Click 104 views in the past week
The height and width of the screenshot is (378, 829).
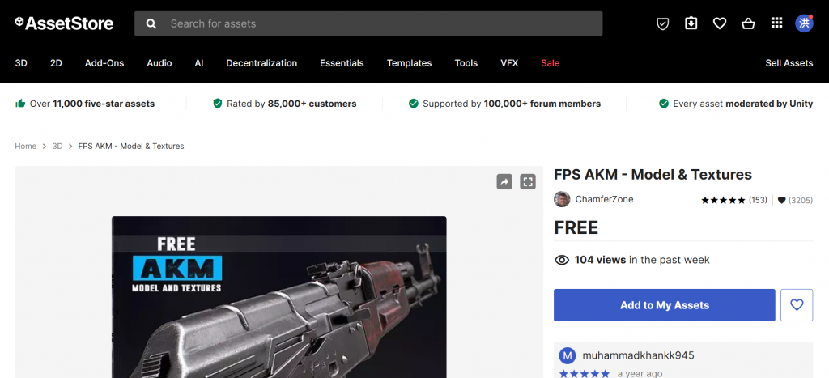coord(642,260)
